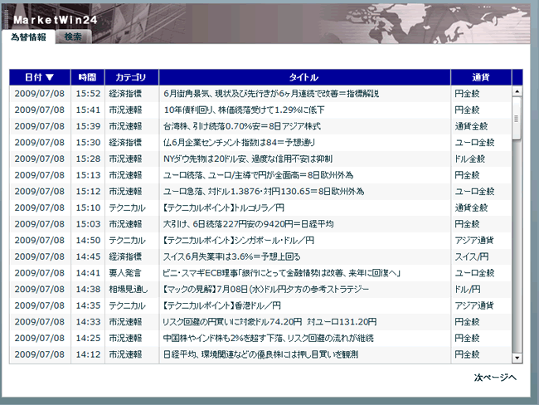
Task: Select the time cell 15:10
Action: click(x=88, y=207)
